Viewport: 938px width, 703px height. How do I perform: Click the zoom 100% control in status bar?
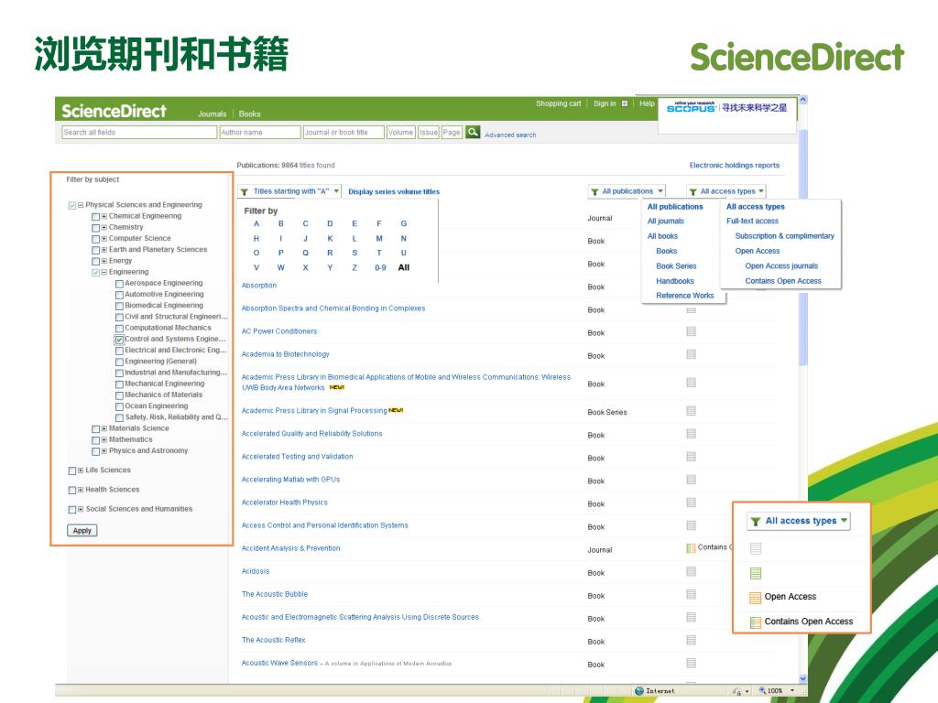pos(776,691)
